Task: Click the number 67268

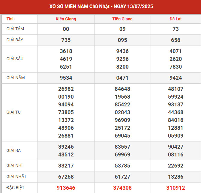Action: point(66,177)
